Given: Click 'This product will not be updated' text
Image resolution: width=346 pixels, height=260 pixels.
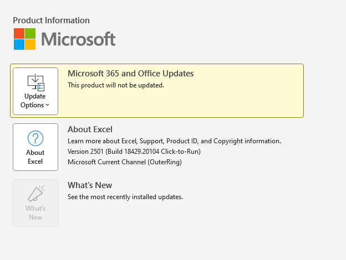Looking at the screenshot, I should (x=115, y=85).
